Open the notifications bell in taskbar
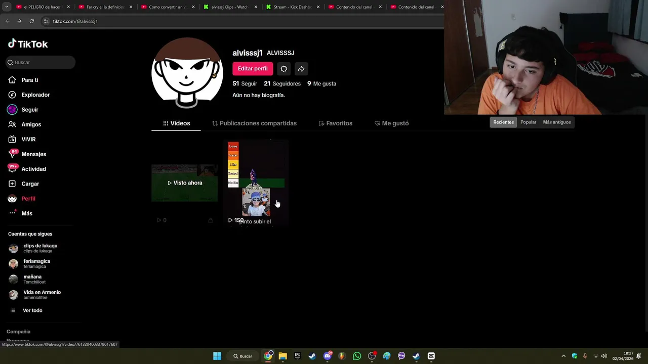The image size is (648, 364). pyautogui.click(x=639, y=356)
